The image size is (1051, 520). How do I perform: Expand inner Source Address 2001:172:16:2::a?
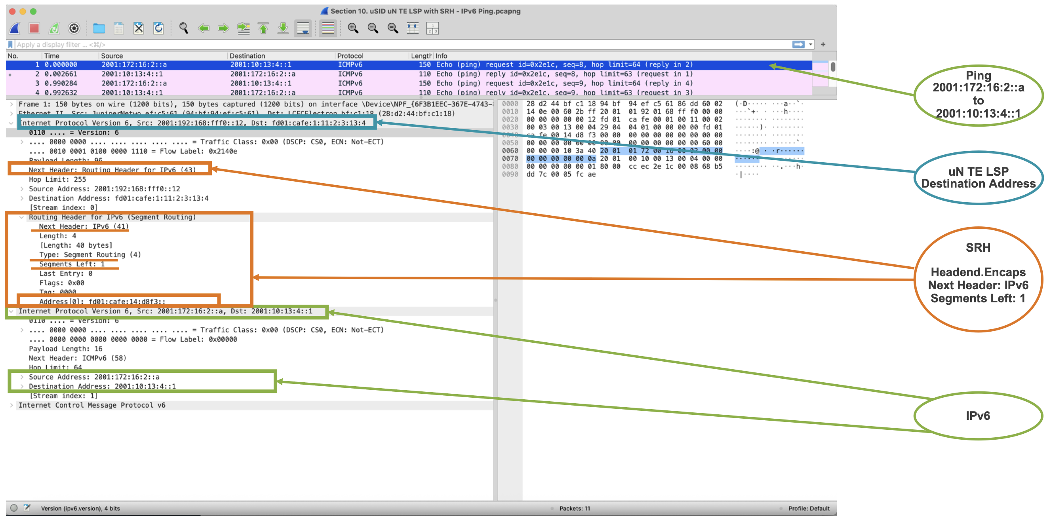pos(22,377)
